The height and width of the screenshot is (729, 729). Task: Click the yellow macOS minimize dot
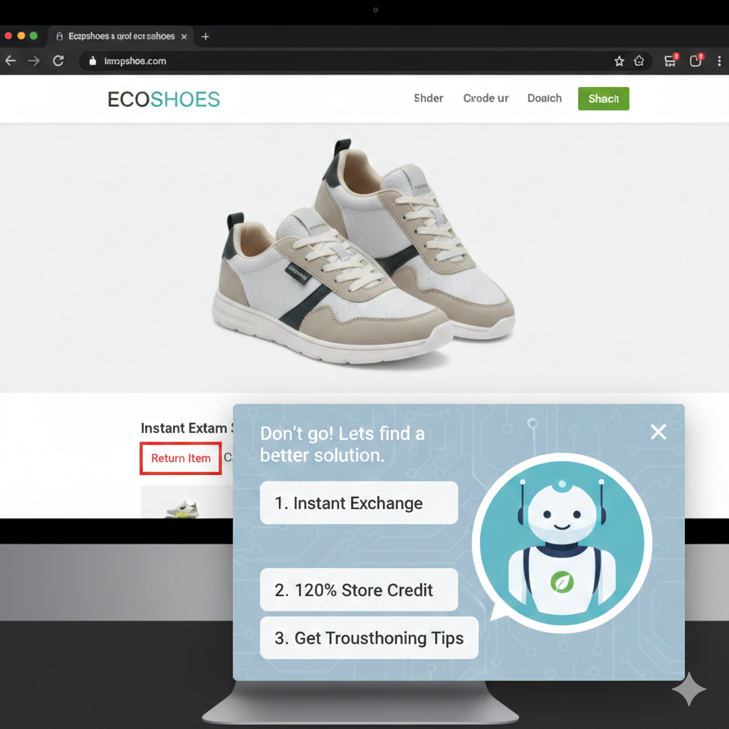[x=21, y=36]
